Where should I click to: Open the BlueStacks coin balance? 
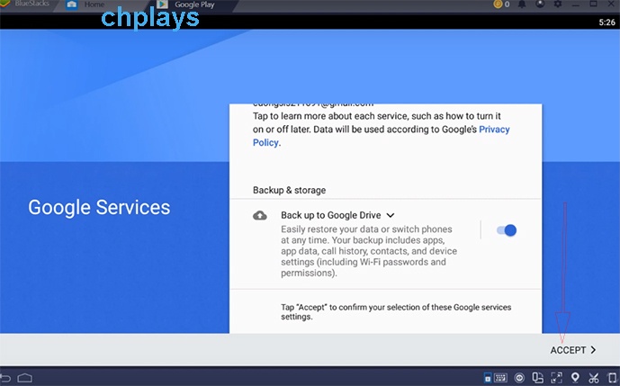point(501,4)
